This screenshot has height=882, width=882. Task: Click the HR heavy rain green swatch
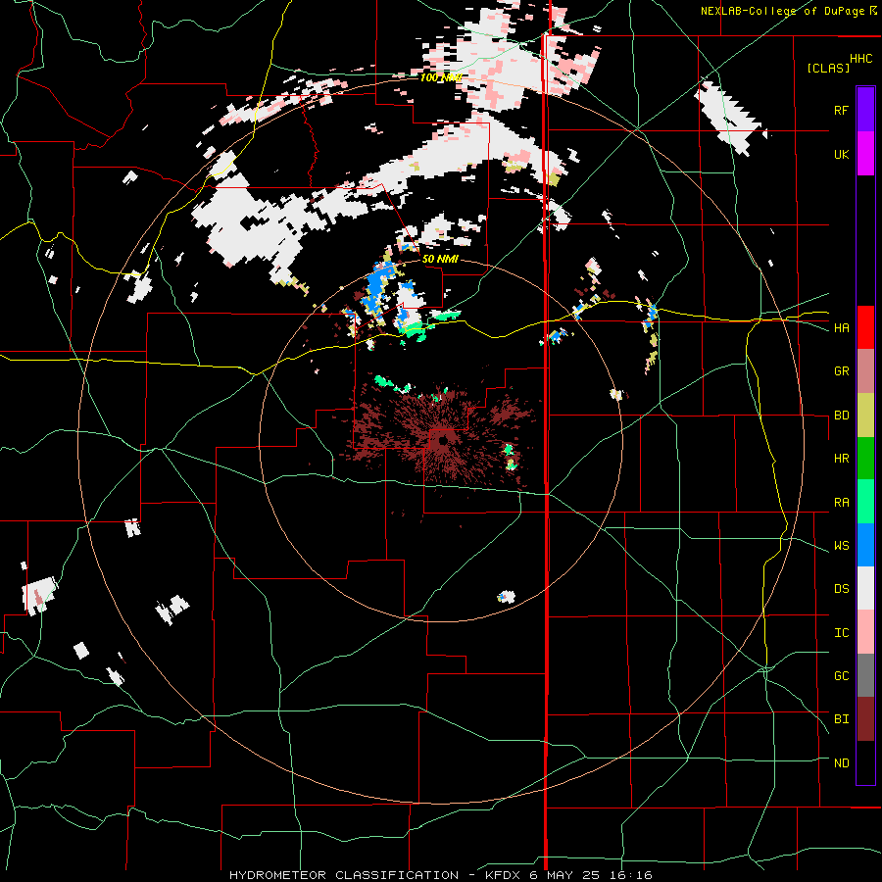click(865, 459)
